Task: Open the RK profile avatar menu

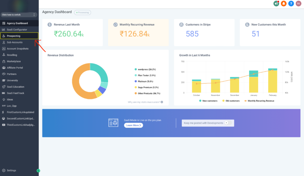Action: coord(298,4)
